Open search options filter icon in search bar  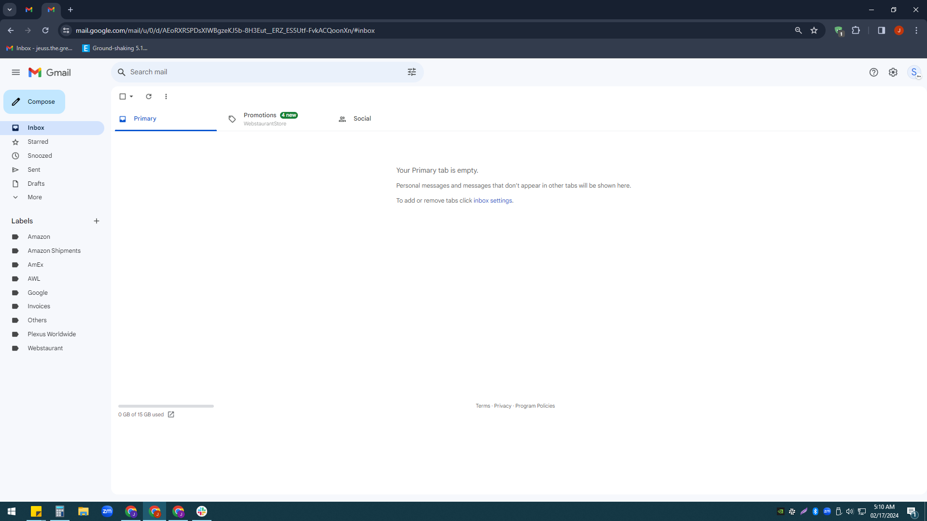coord(412,72)
